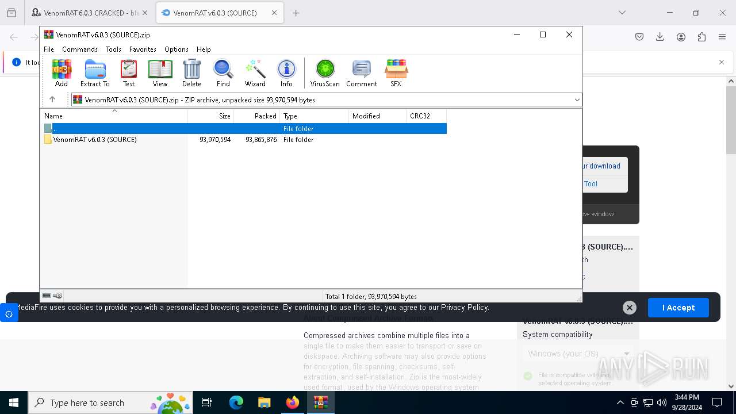Open the Extract To tool
This screenshot has width=736, height=414.
click(95, 73)
